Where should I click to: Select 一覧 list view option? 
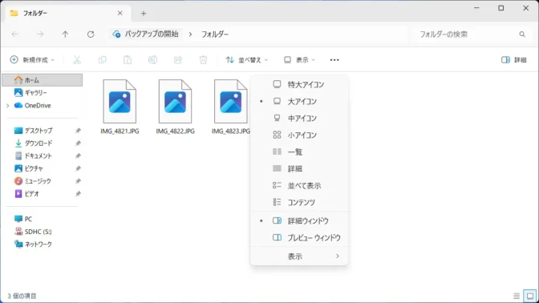(x=299, y=151)
